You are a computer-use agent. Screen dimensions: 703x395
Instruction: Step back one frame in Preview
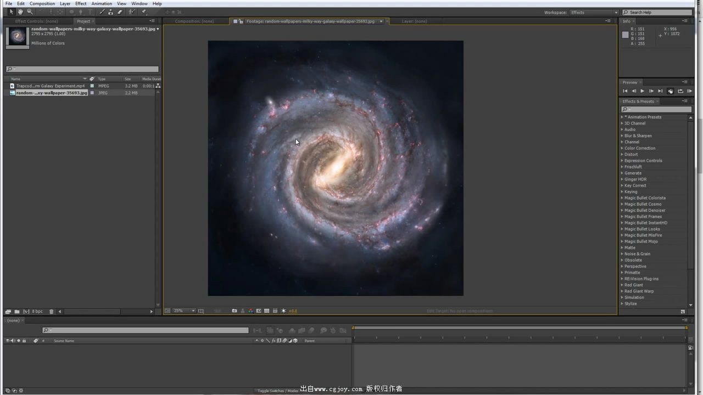(634, 91)
